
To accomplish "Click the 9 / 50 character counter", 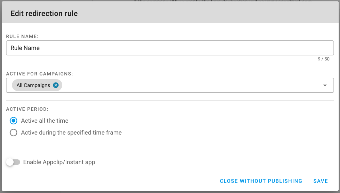I will (x=324, y=59).
